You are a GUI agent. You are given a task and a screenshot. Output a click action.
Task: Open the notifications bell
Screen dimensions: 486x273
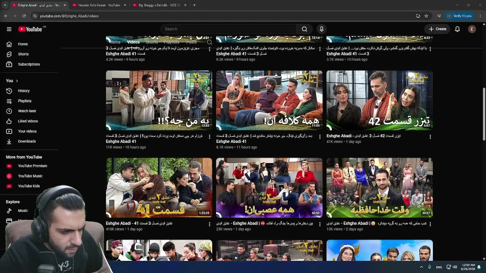(458, 29)
